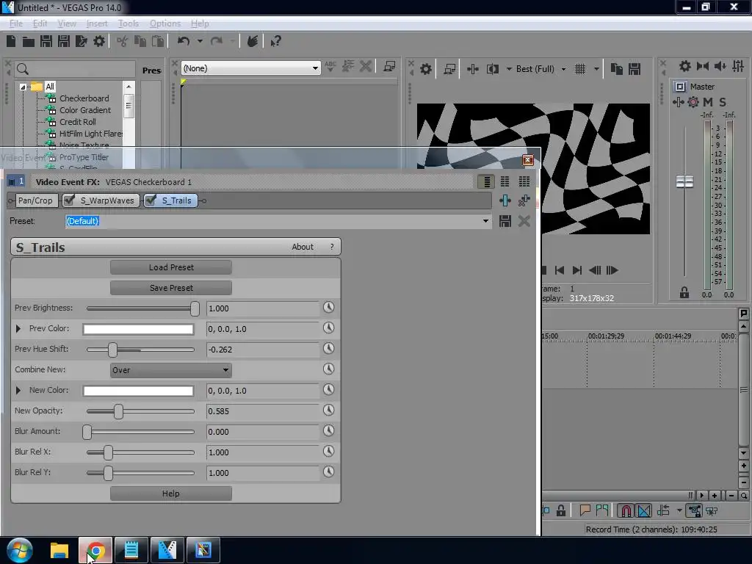Click the Paste icon in toolbar
This screenshot has height=564, width=752.
[x=158, y=41]
